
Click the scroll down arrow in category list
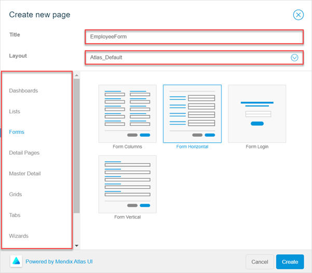click(77, 245)
